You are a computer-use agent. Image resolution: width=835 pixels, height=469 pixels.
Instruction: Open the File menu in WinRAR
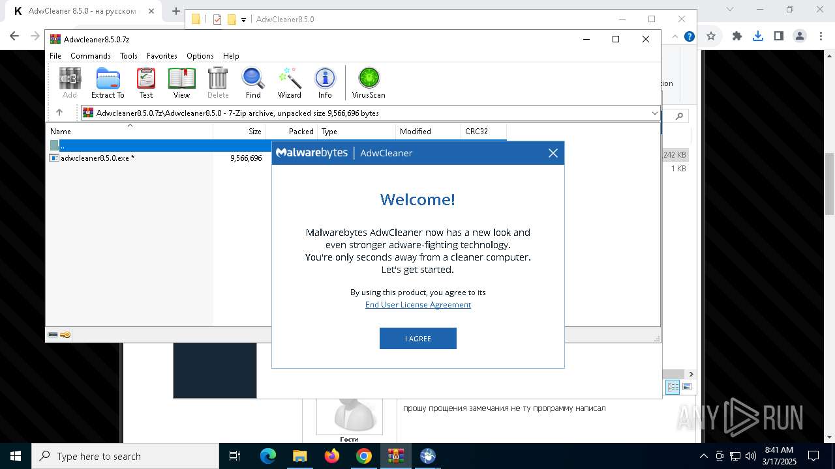tap(55, 56)
